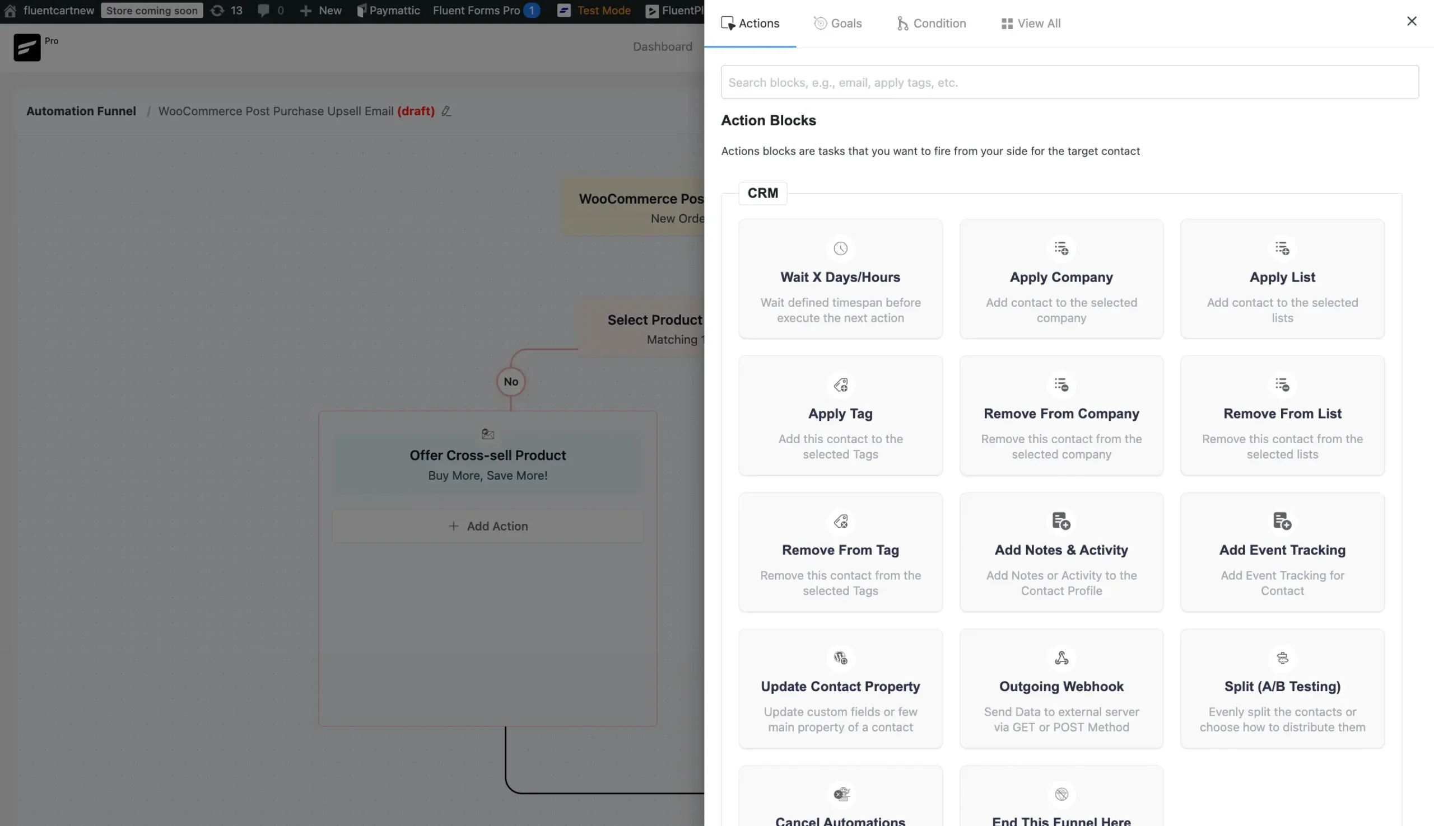Select the Update Contact Property block title
1434x826 pixels.
pos(840,687)
